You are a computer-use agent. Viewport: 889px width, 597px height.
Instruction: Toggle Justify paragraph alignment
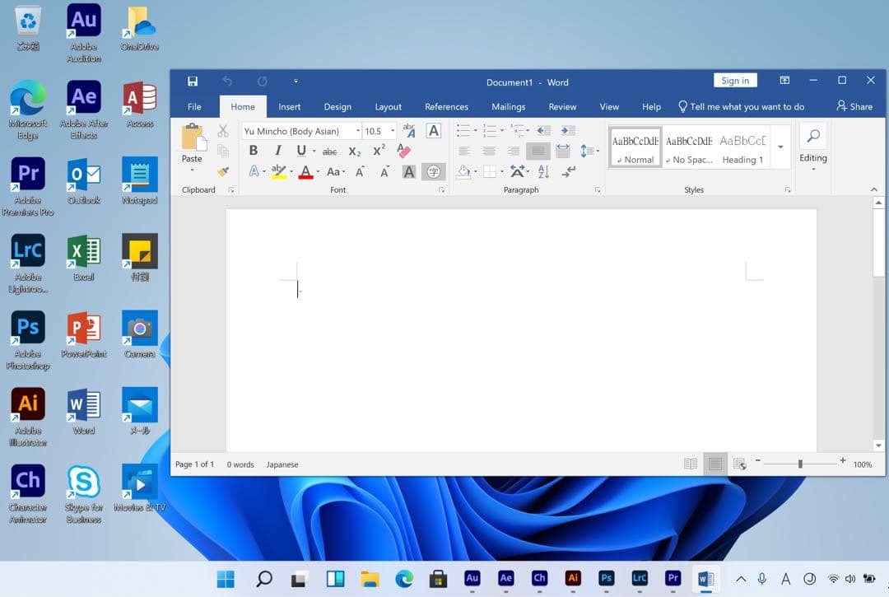[538, 151]
